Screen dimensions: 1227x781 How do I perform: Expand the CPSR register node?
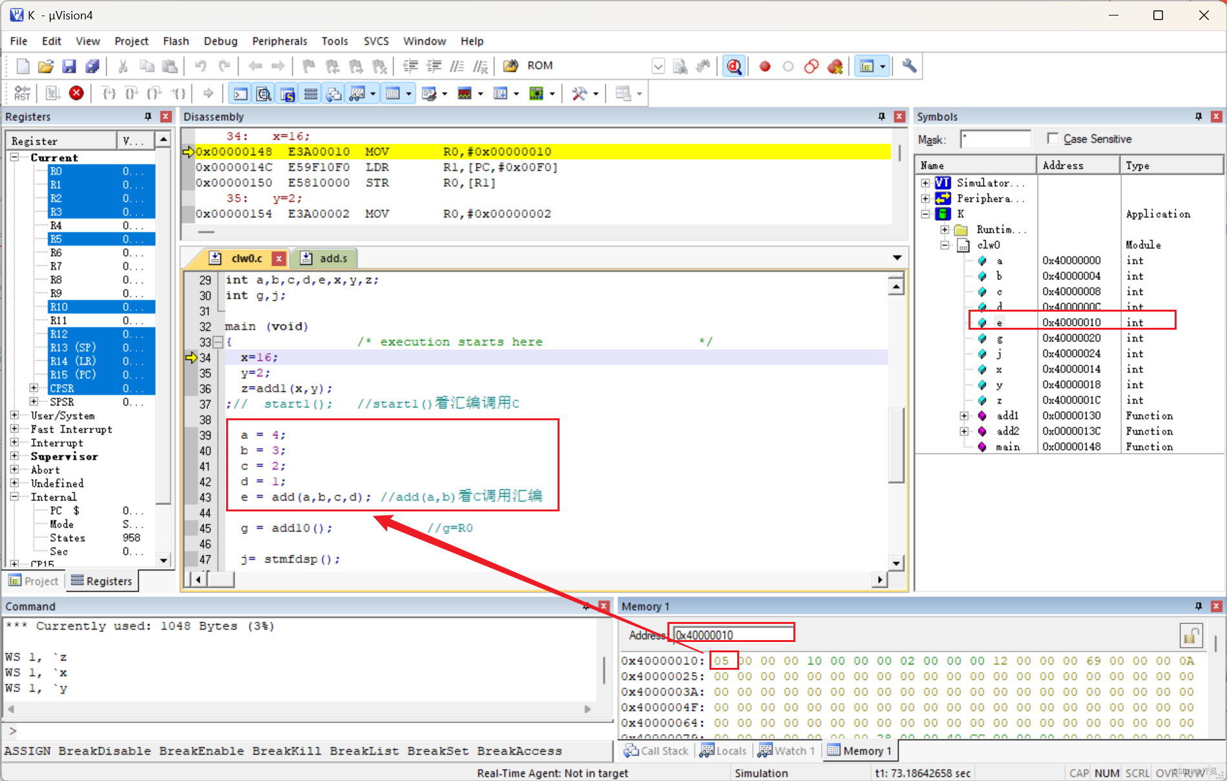click(34, 388)
